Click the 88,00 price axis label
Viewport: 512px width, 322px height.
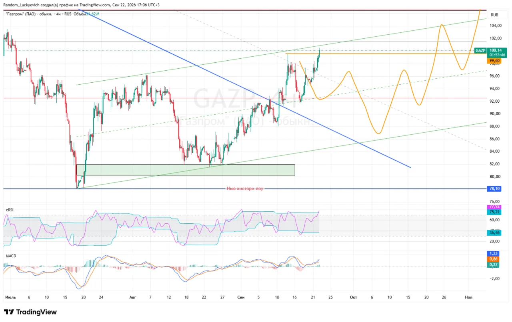click(496, 126)
